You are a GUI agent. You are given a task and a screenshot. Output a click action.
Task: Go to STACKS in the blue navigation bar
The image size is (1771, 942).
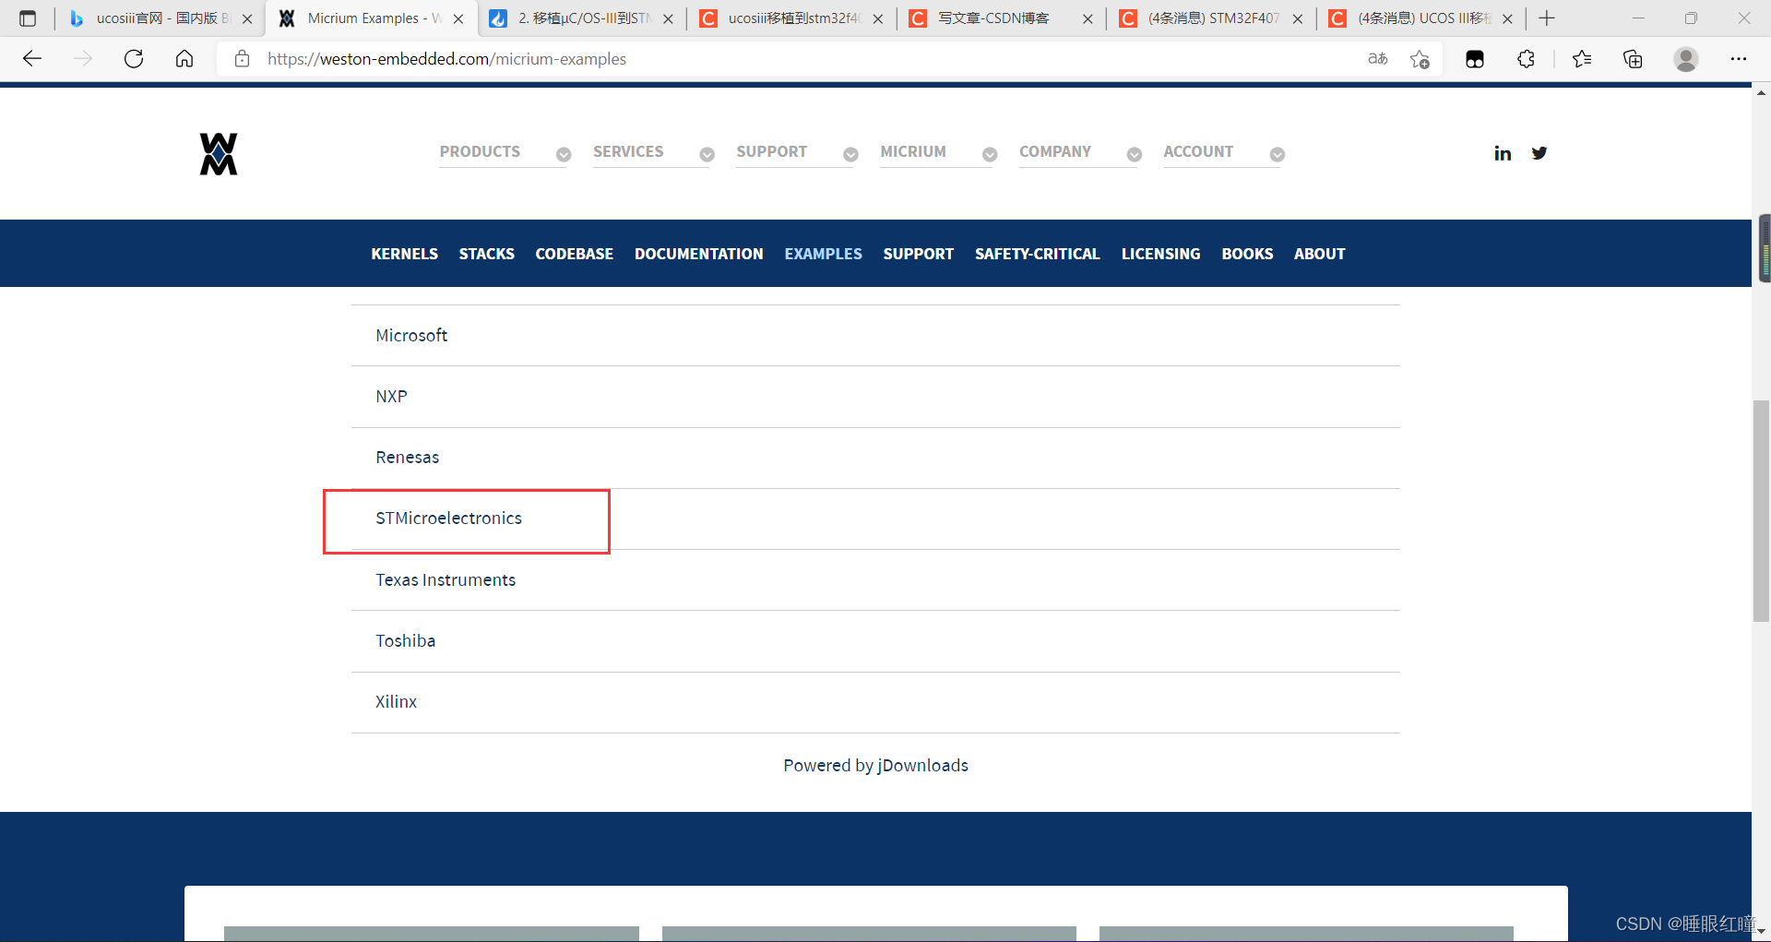click(x=487, y=254)
